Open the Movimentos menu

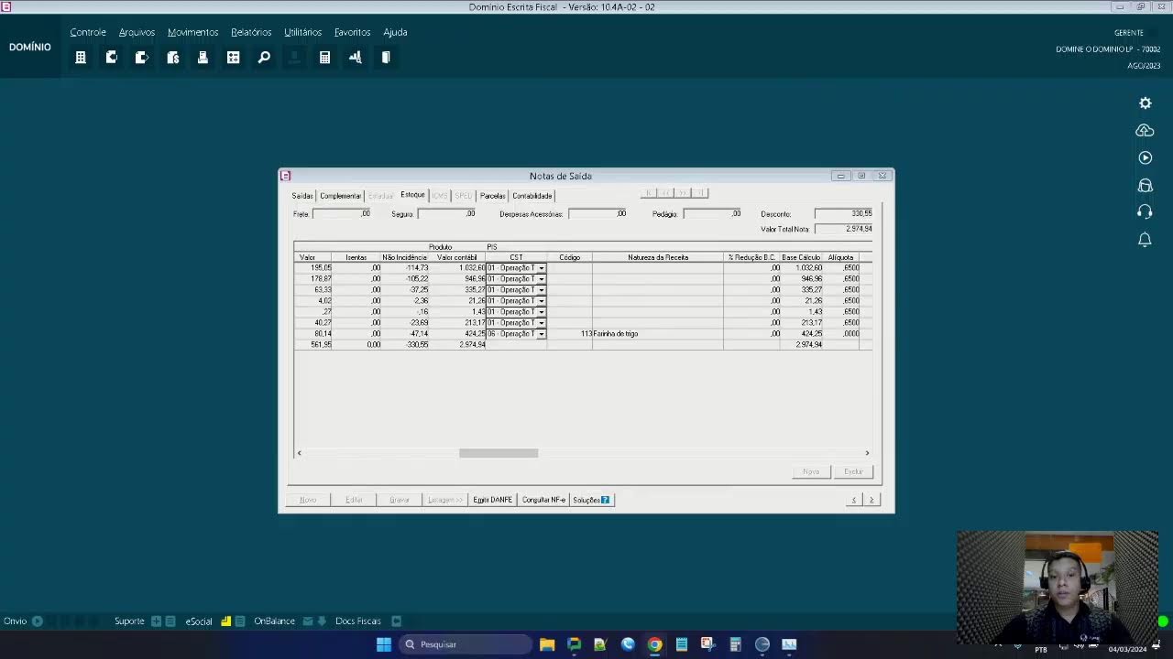[x=192, y=32]
